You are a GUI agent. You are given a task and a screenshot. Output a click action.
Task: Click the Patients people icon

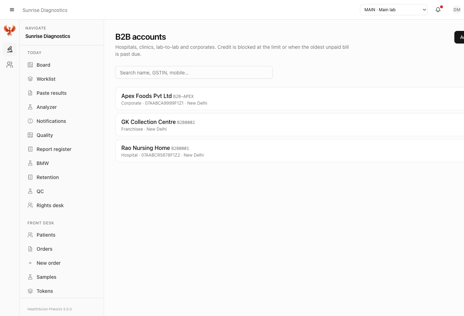tap(30, 235)
